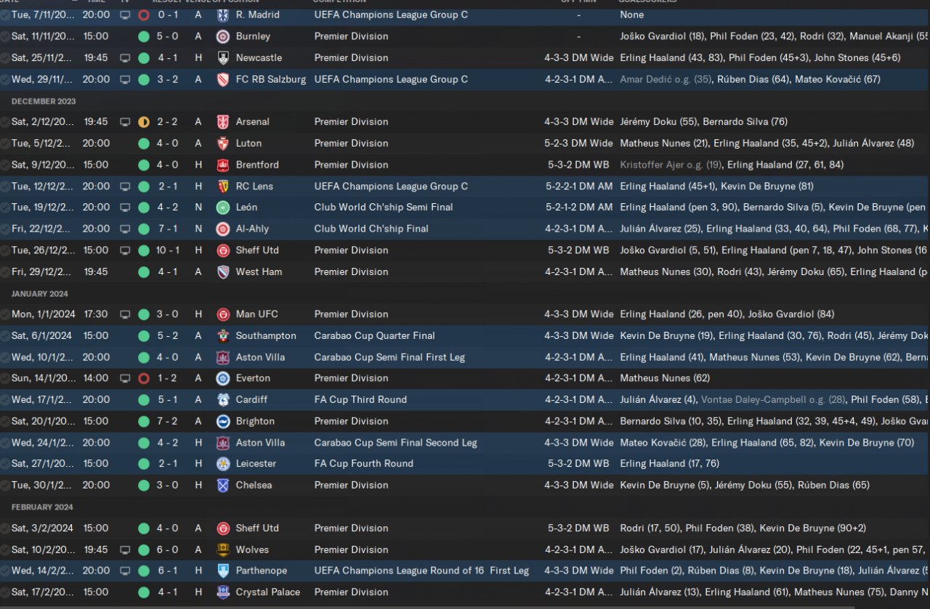The width and height of the screenshot is (930, 609).
Task: Click the Everton club badge
Action: tap(223, 378)
